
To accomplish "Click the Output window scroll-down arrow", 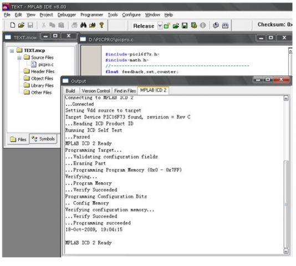I will coord(286,251).
